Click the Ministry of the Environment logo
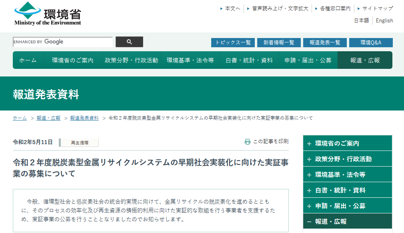The height and width of the screenshot is (233, 404). [x=48, y=14]
